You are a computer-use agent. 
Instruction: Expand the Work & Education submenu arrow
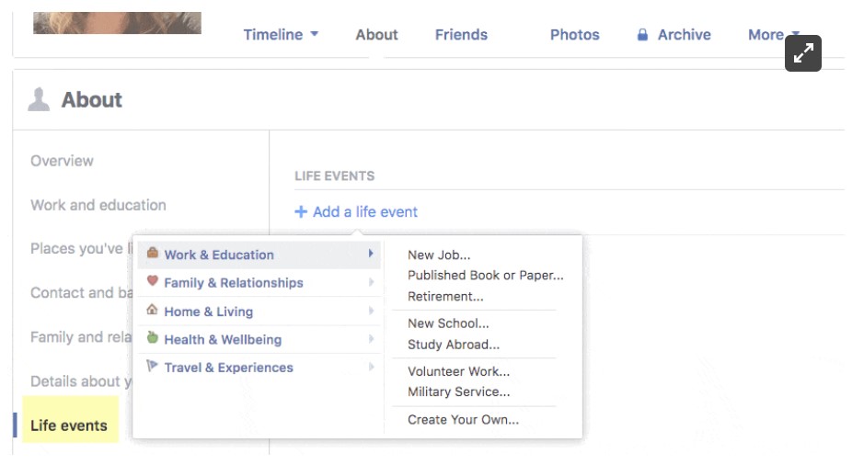tap(371, 253)
